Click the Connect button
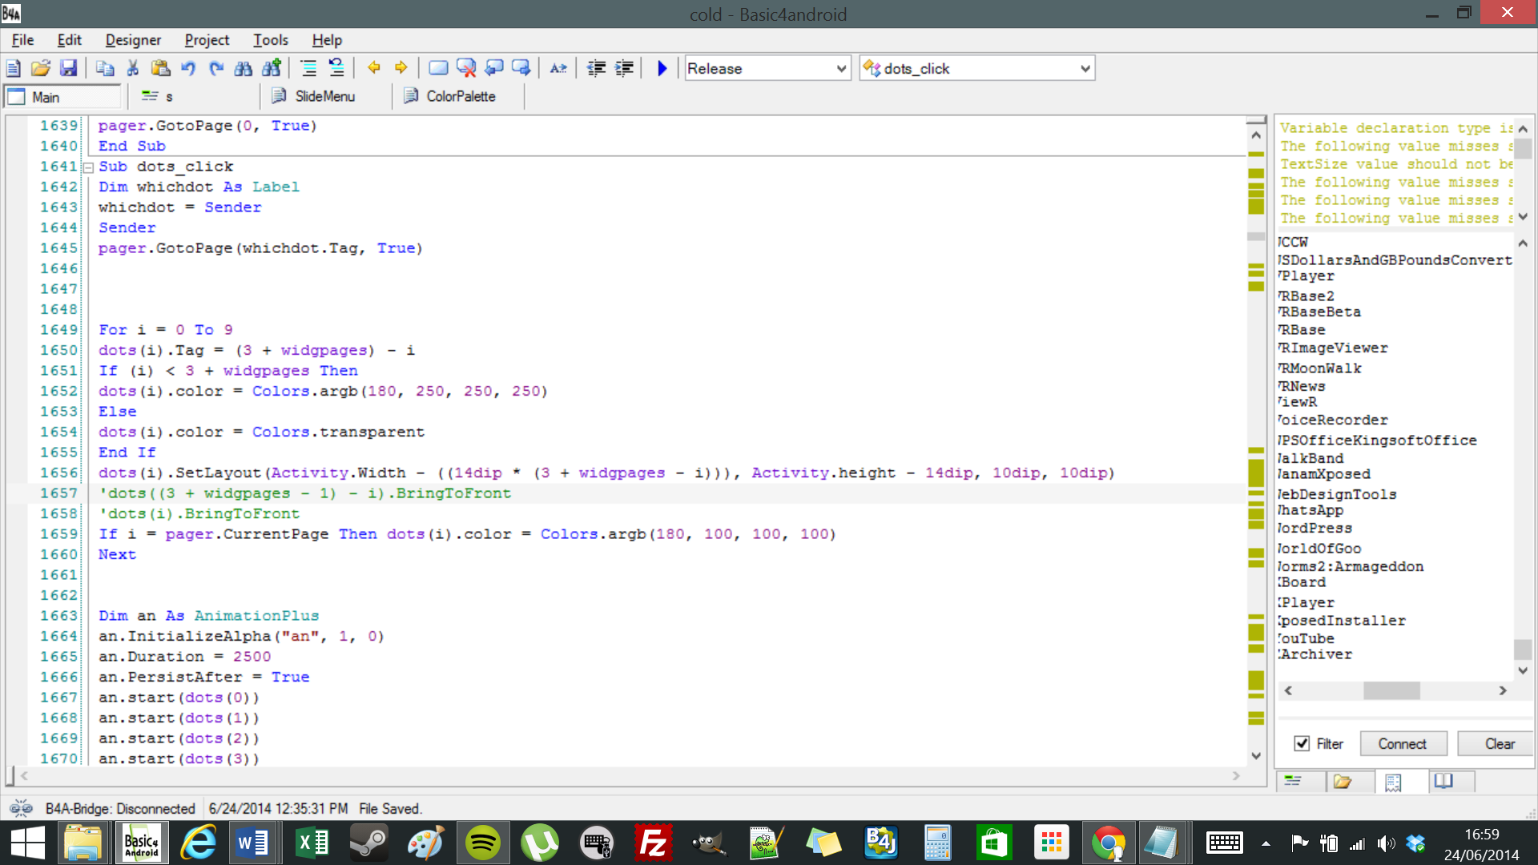Viewport: 1538px width, 865px height. coord(1403,743)
